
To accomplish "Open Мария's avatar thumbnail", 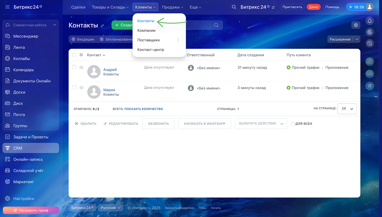I will coord(94,92).
